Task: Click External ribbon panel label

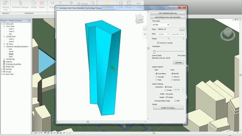Action: click(5, 13)
